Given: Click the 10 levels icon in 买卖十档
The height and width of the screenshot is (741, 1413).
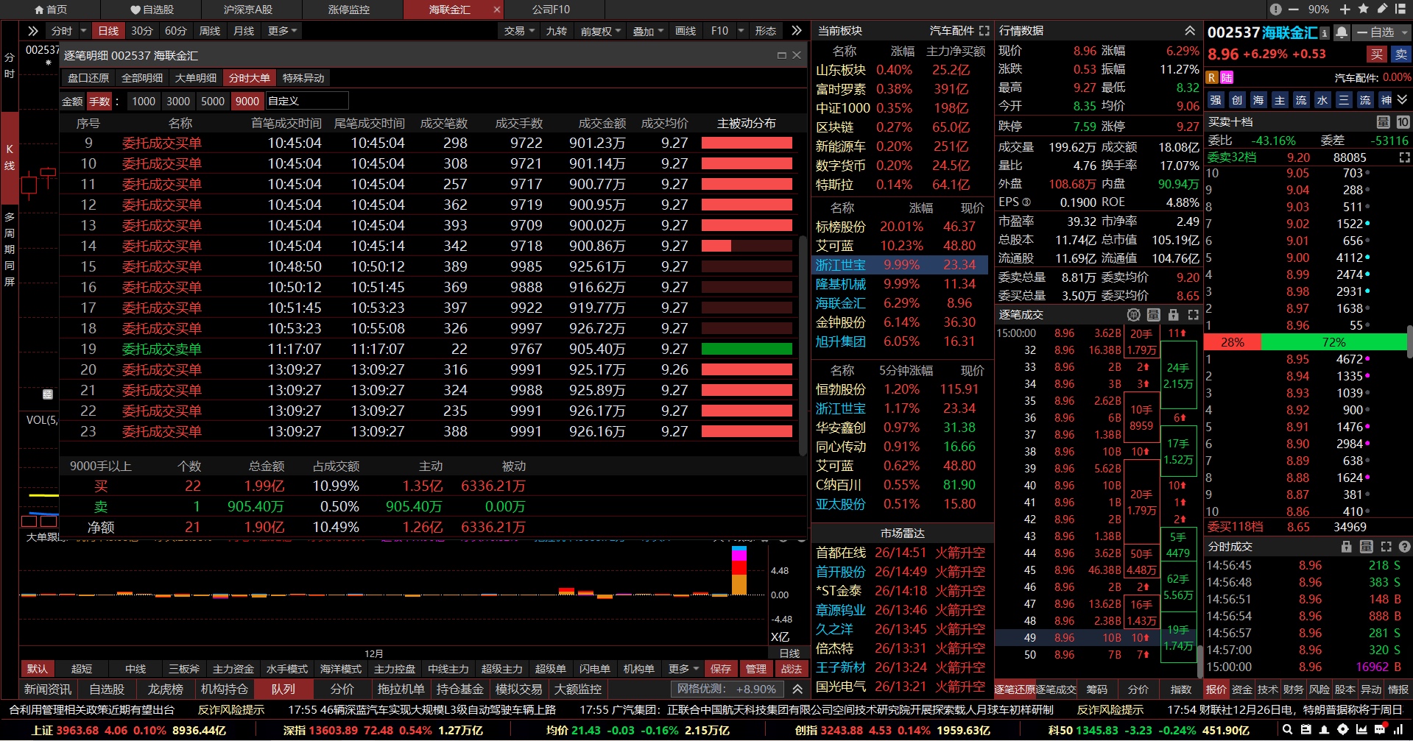Looking at the screenshot, I should point(1403,122).
